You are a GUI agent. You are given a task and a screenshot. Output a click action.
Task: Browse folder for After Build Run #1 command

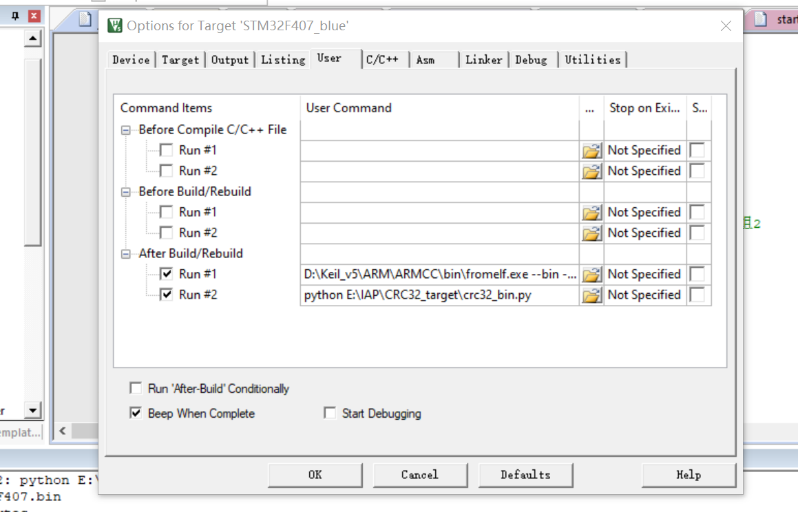pos(591,275)
